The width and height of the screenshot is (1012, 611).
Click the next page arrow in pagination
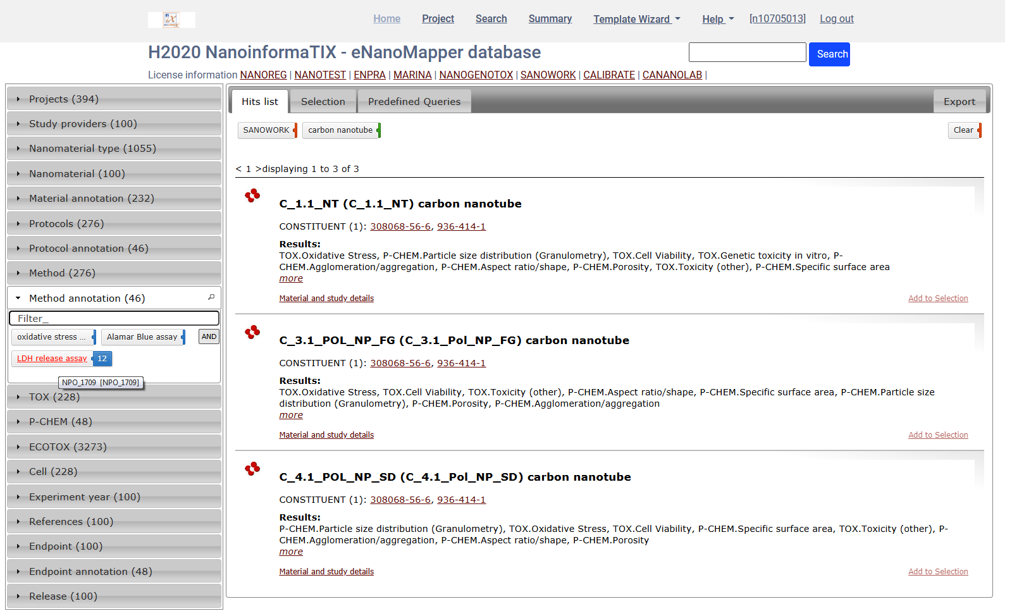click(258, 169)
